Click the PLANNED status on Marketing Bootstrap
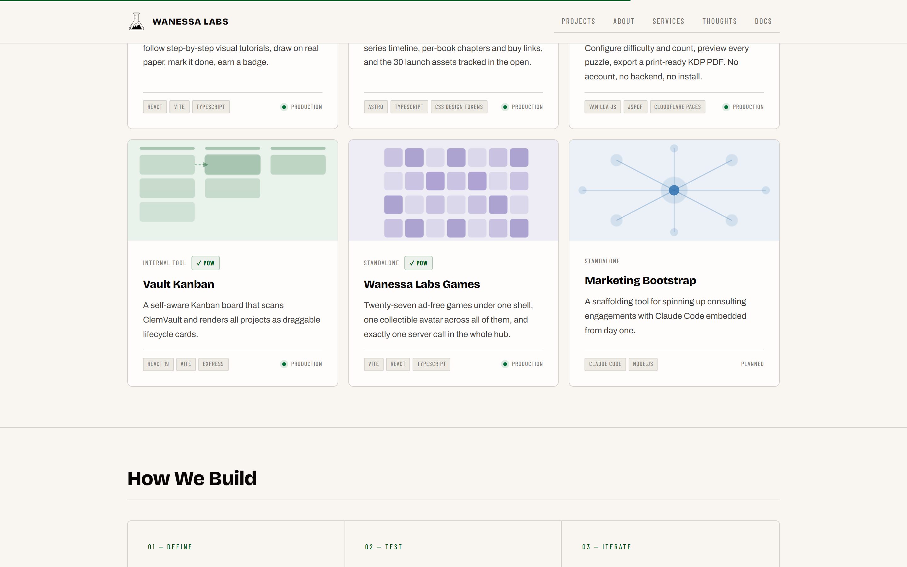 pyautogui.click(x=752, y=364)
